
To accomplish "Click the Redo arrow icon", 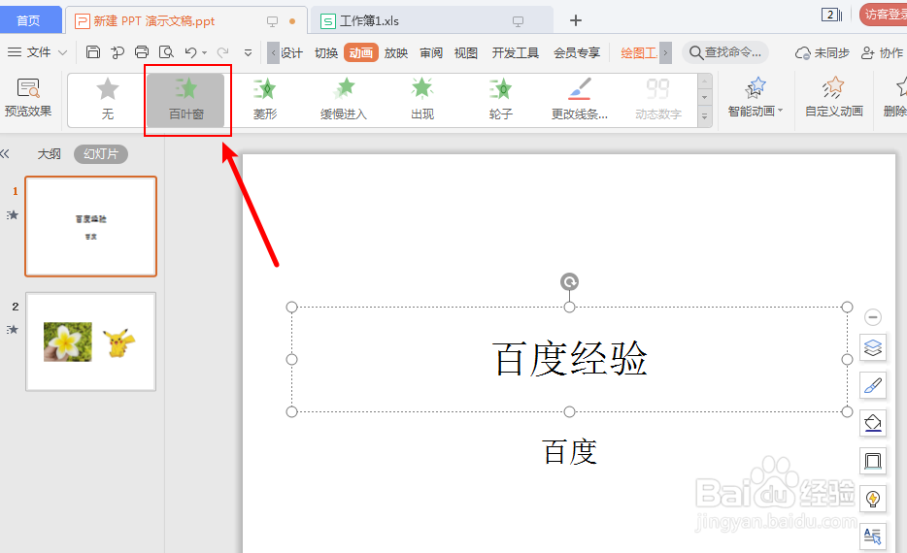I will point(222,52).
